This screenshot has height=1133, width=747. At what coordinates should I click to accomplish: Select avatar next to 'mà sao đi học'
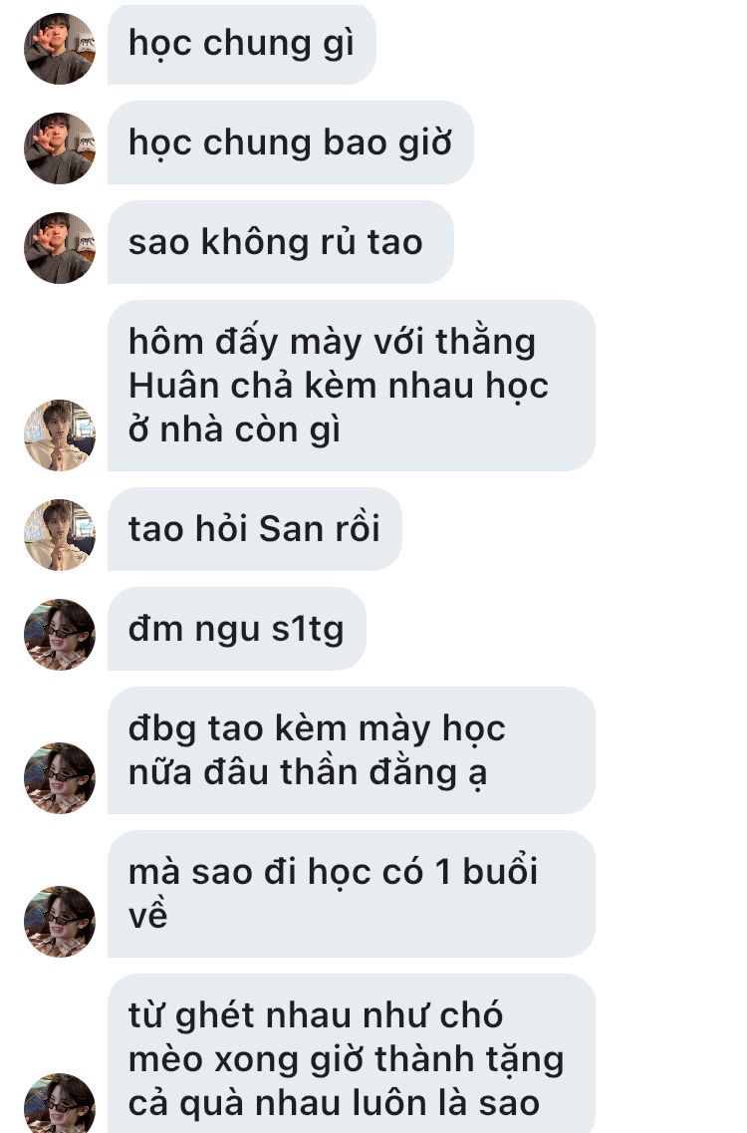60,922
